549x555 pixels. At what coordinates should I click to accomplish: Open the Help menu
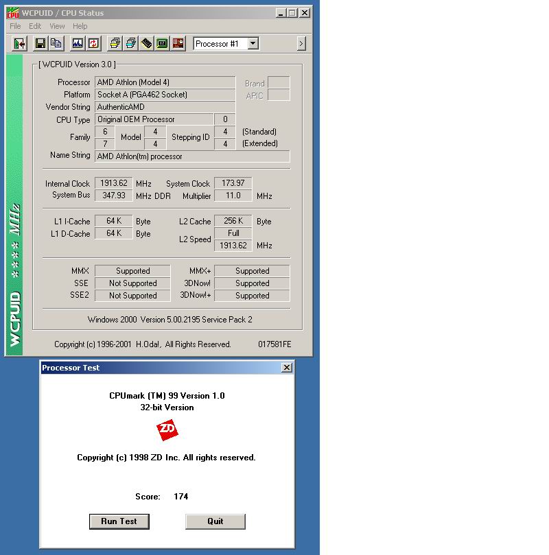pyautogui.click(x=80, y=26)
